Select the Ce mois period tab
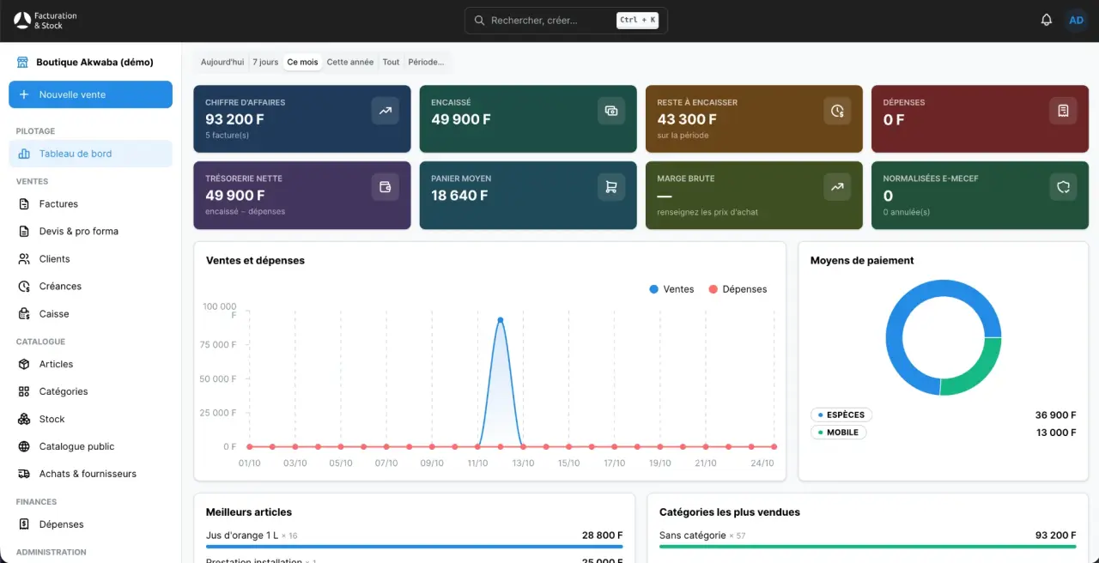This screenshot has height=563, width=1099. pos(302,62)
